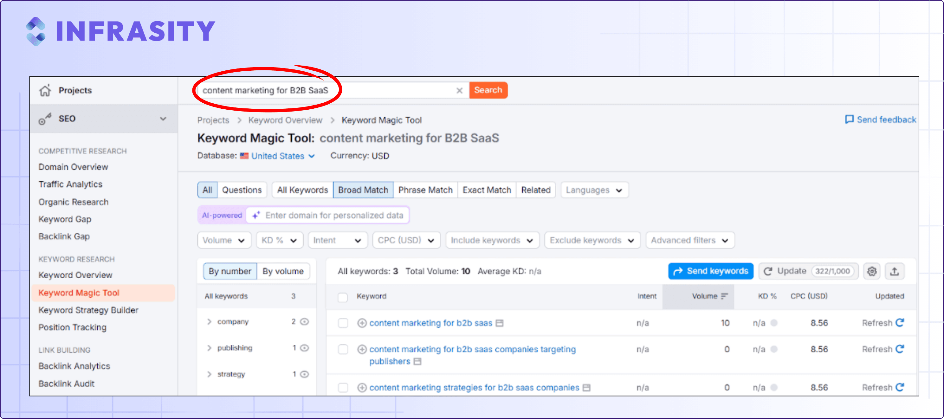Open Keyword Strategy Builder in sidebar
The height and width of the screenshot is (419, 944).
click(x=88, y=310)
